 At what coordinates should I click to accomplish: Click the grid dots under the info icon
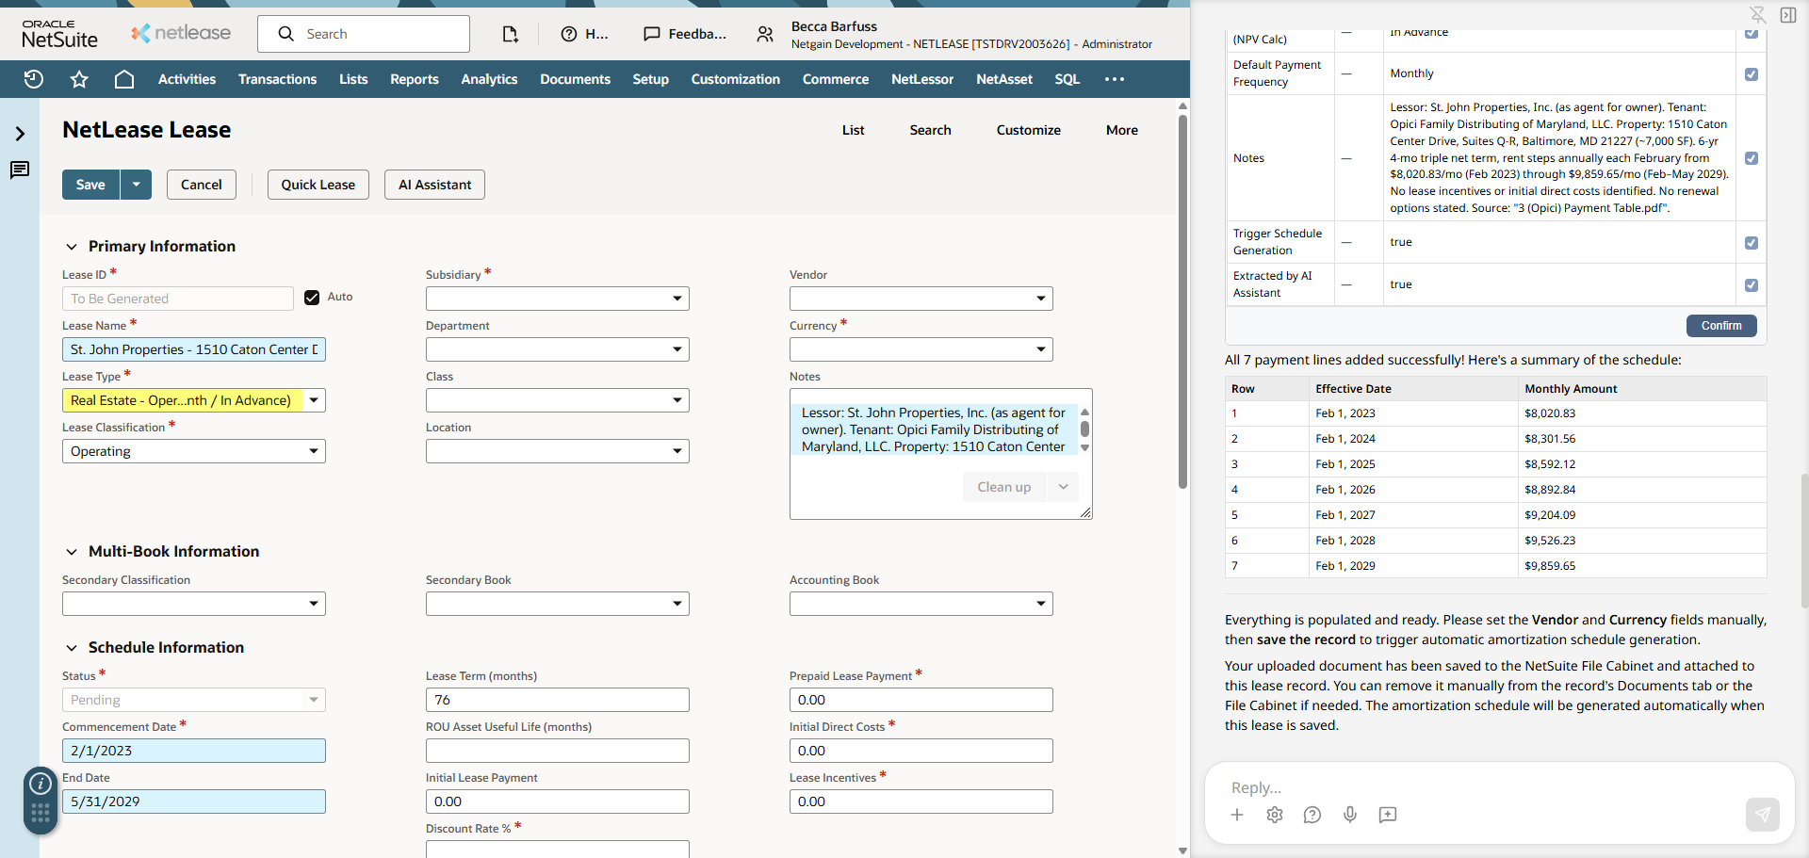pyautogui.click(x=41, y=814)
